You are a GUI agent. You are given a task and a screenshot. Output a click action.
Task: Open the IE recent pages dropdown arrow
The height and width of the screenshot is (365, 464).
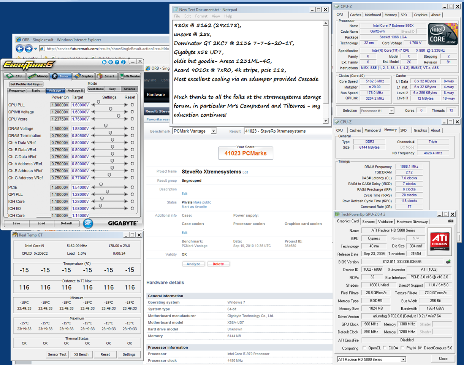36,49
